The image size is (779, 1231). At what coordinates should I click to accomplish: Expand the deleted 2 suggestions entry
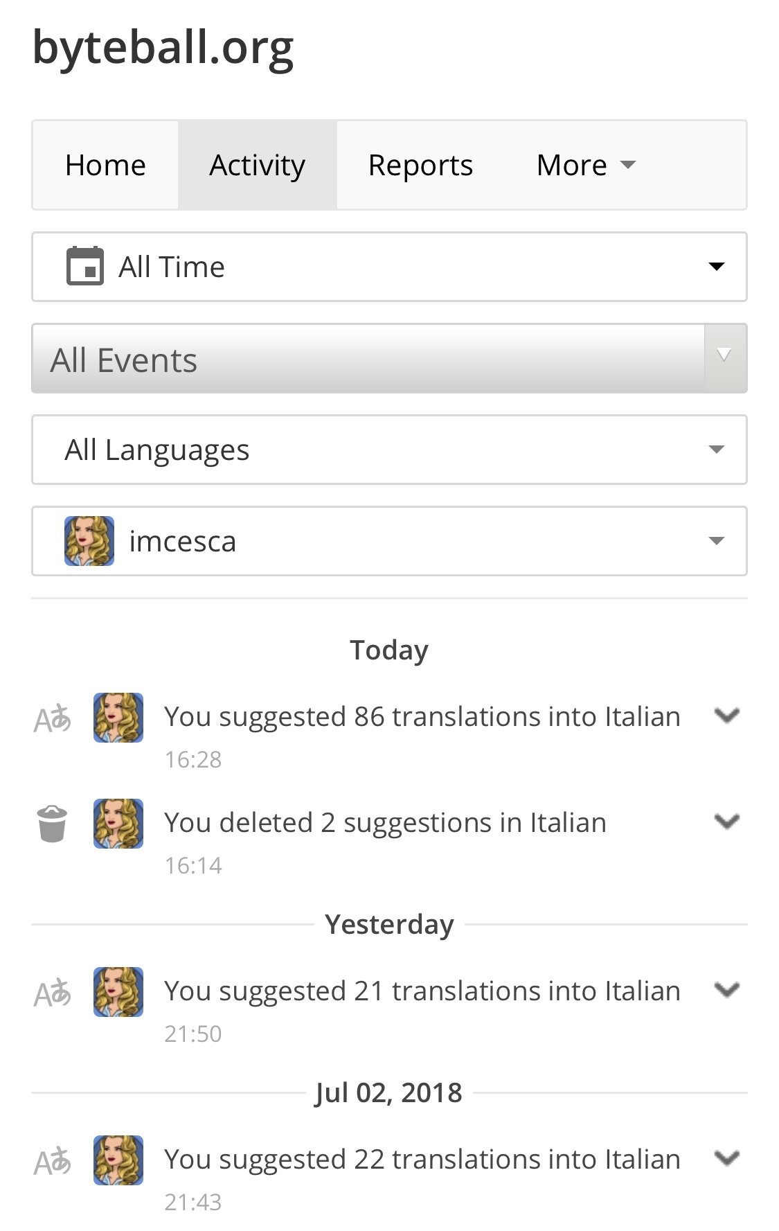tap(727, 822)
